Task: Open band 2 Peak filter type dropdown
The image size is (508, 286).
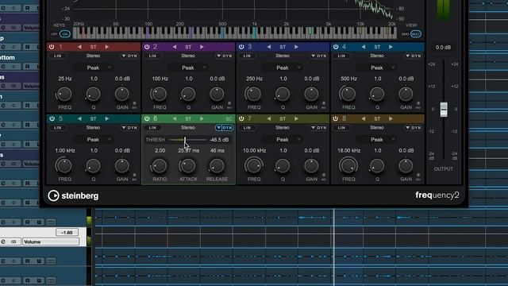Action: point(188,68)
